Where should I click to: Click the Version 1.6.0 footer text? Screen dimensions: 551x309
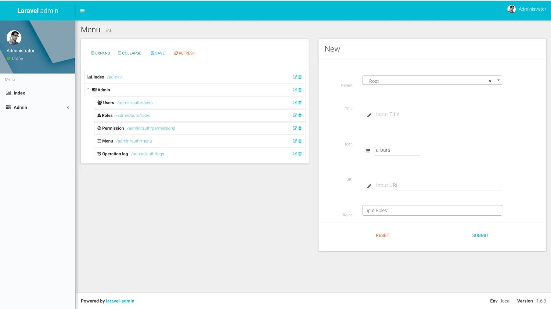pyautogui.click(x=532, y=301)
